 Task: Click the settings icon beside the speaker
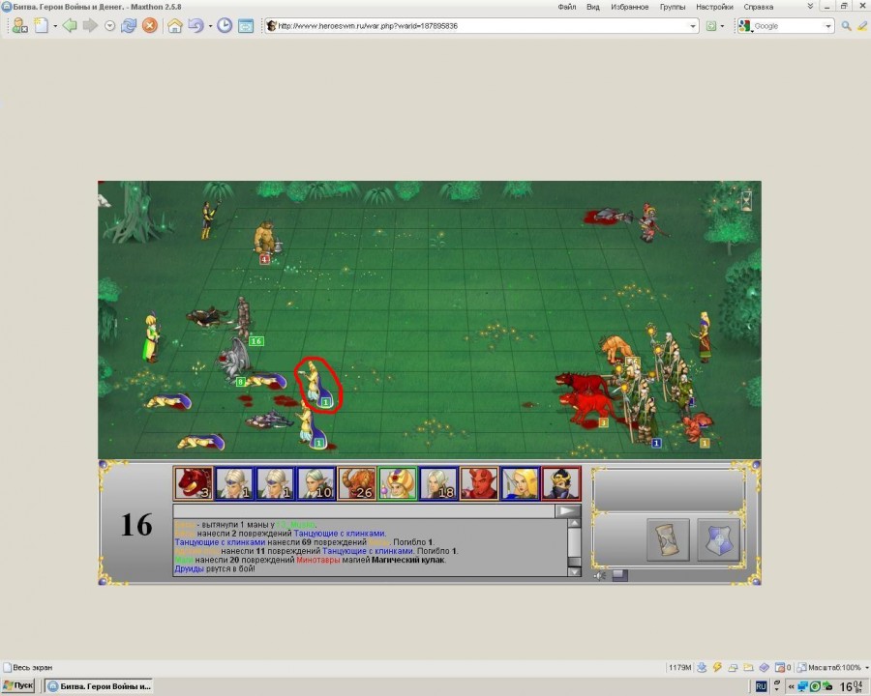click(x=620, y=575)
